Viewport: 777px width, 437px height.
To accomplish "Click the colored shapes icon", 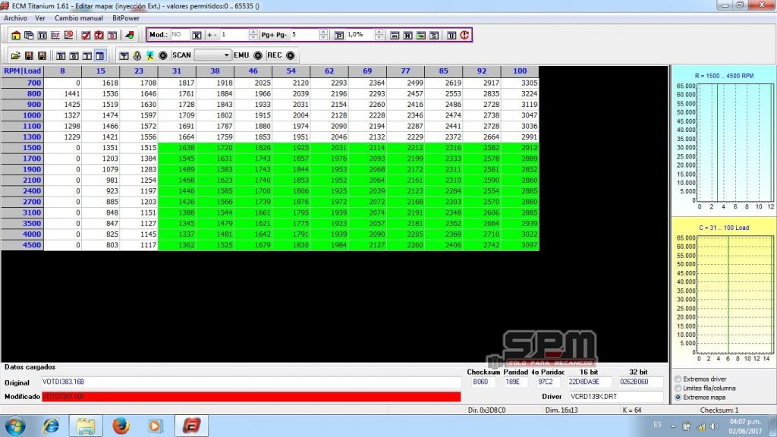I will 130,35.
